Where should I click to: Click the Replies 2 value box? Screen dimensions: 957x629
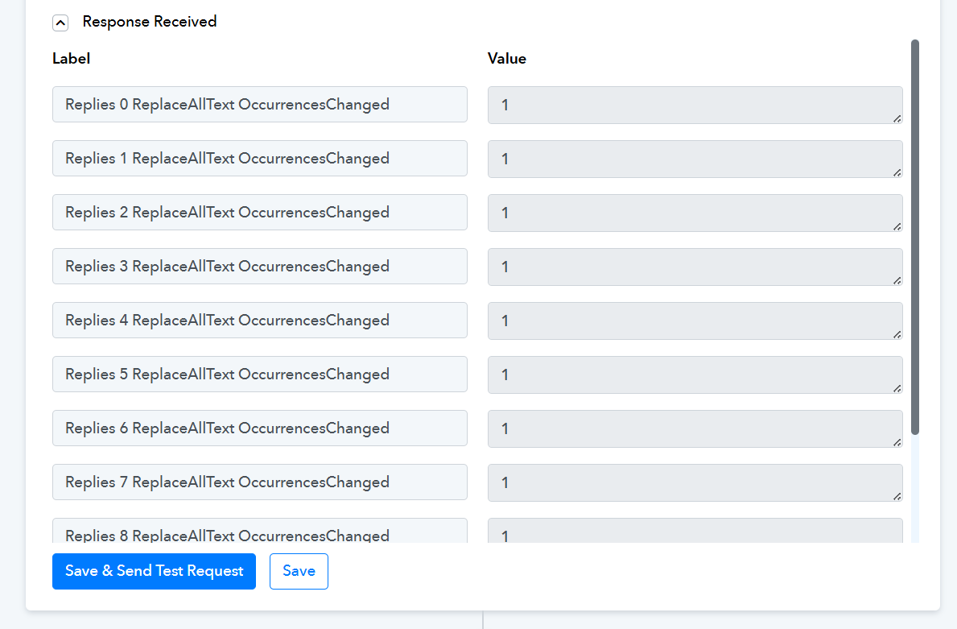point(695,213)
